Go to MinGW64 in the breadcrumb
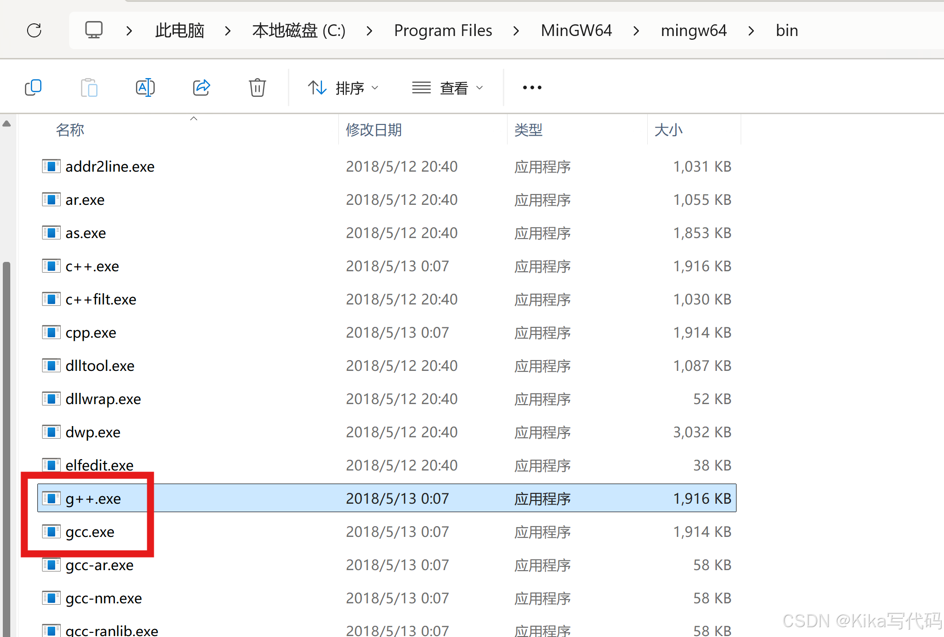The image size is (944, 637). point(576,31)
